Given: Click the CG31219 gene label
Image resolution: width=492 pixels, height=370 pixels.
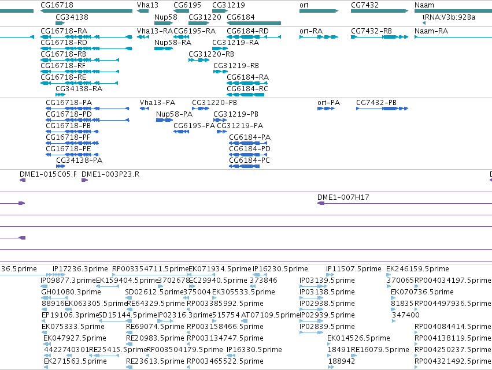Looking at the screenshot, I should [x=228, y=5].
